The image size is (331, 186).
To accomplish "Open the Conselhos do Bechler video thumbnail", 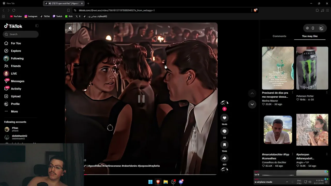I will tap(278, 130).
